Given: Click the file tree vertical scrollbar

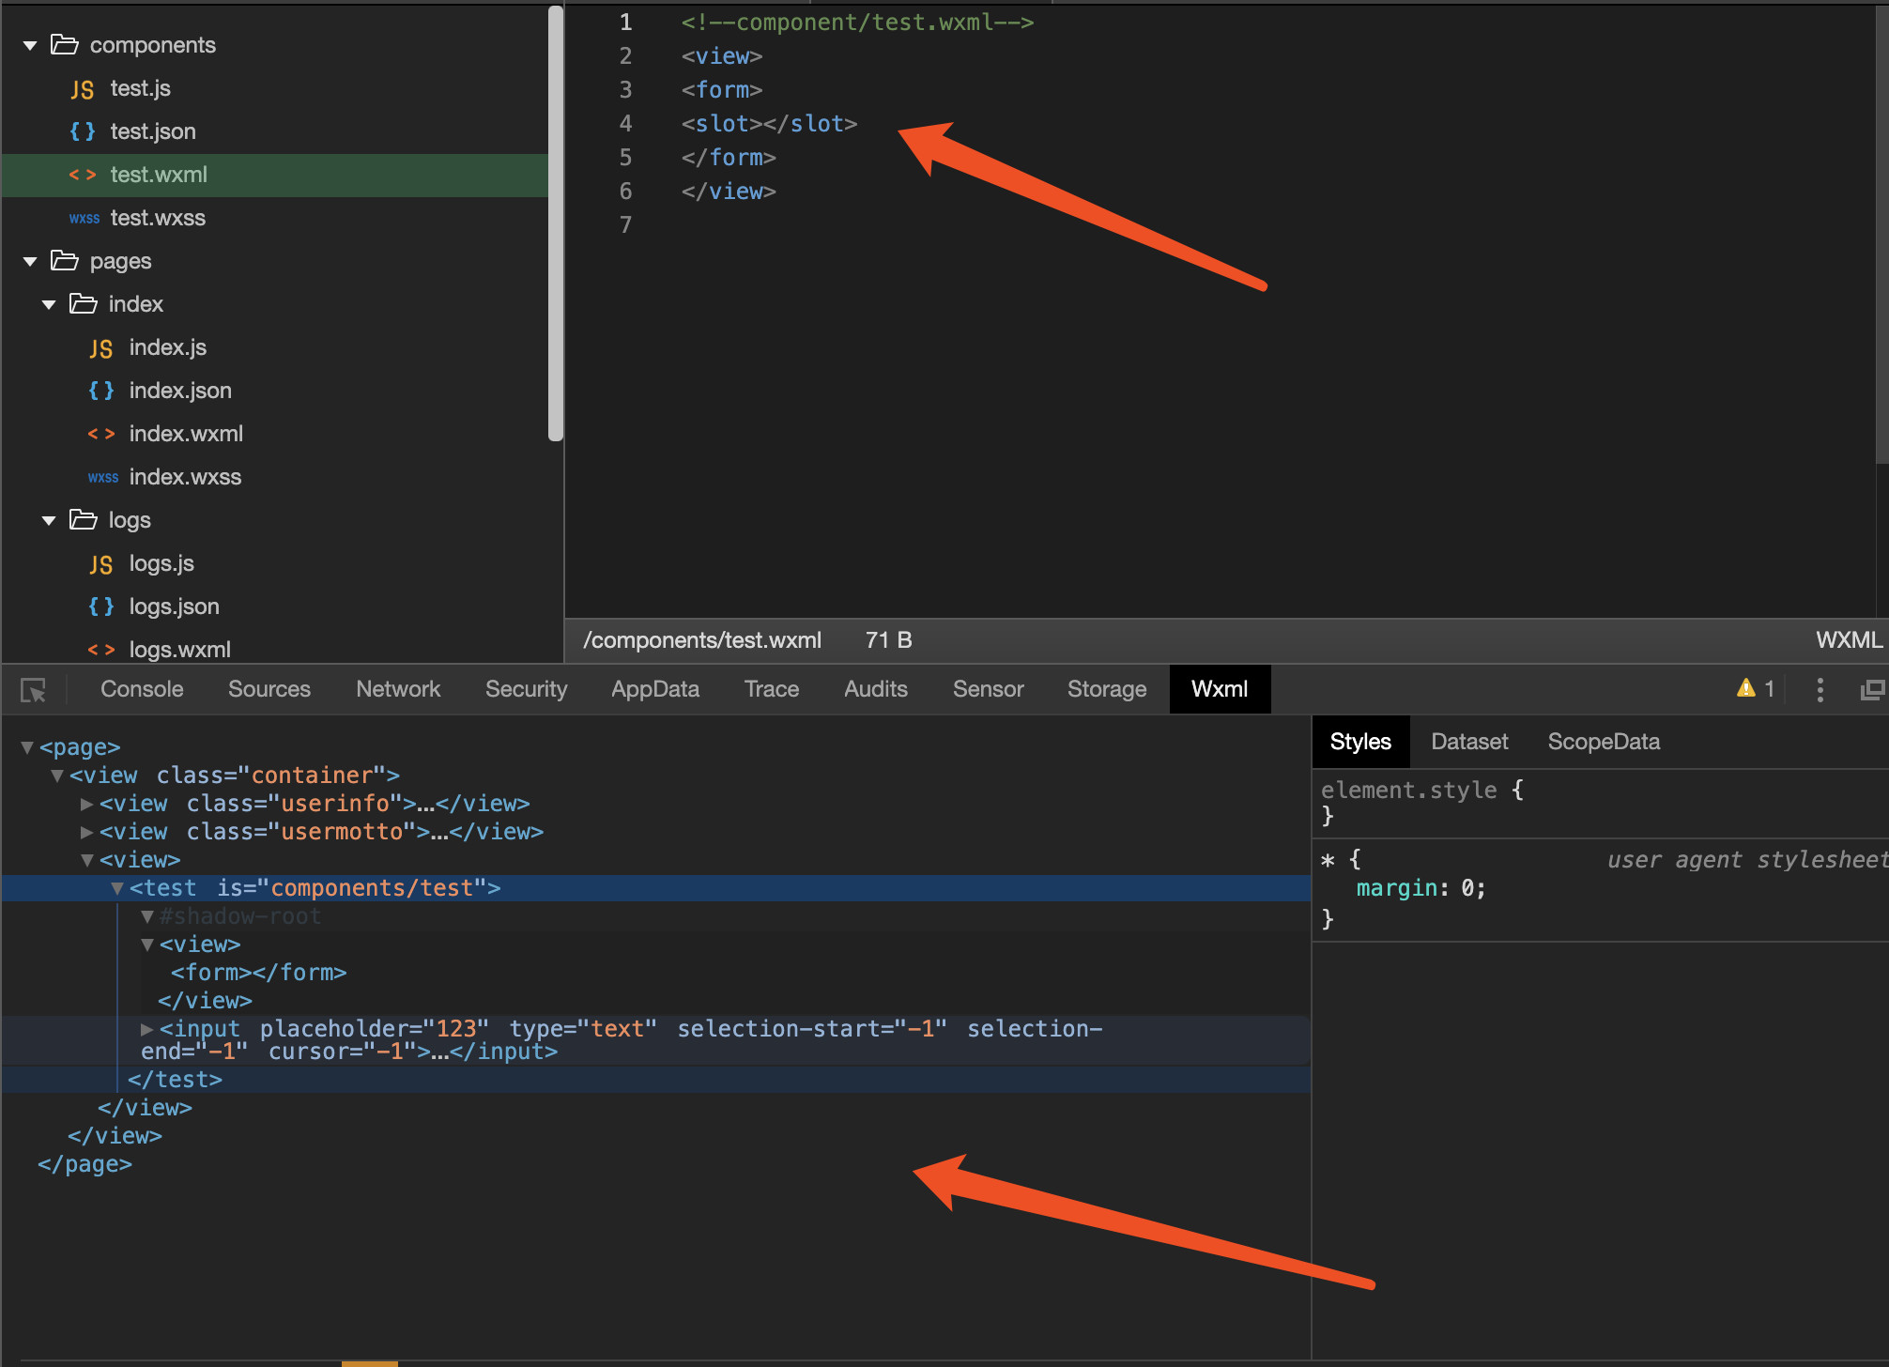Looking at the screenshot, I should click(555, 225).
